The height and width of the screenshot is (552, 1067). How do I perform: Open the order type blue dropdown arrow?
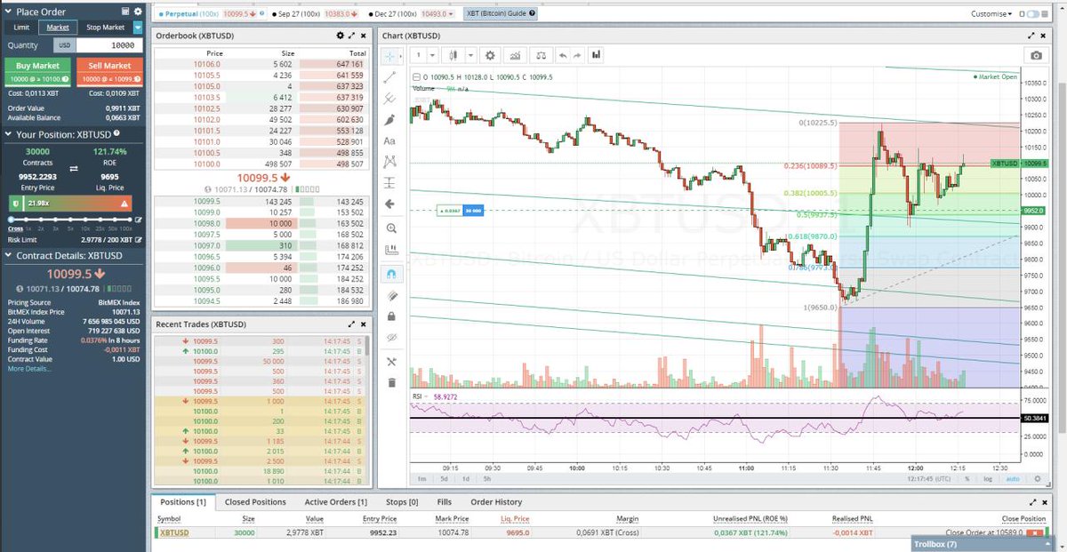(137, 28)
